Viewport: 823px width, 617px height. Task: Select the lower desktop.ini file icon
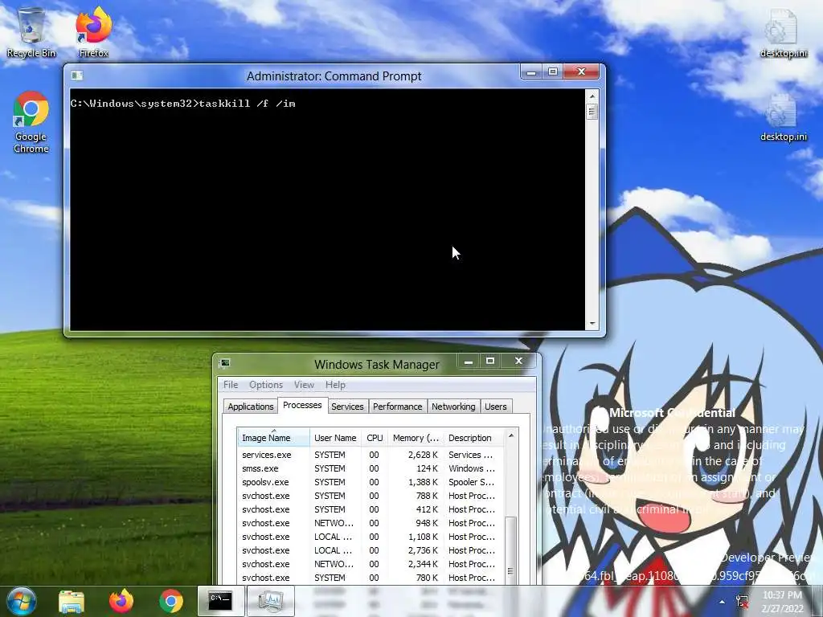pos(783,117)
